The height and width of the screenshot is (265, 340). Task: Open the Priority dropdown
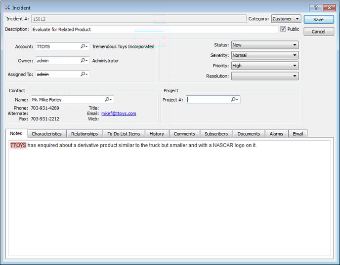(265, 66)
